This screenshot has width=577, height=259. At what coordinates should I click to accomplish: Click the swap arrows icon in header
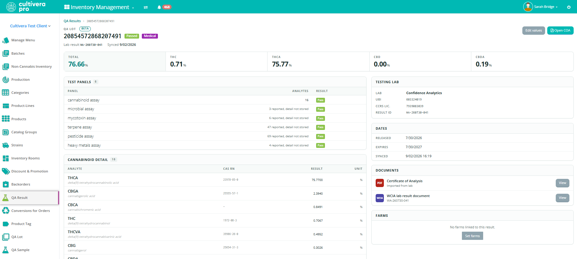click(x=146, y=7)
